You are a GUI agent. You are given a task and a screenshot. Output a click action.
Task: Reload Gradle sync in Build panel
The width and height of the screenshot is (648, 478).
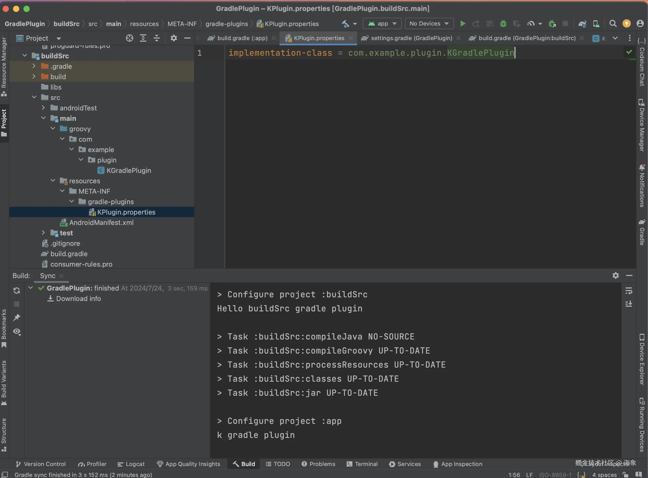17,291
